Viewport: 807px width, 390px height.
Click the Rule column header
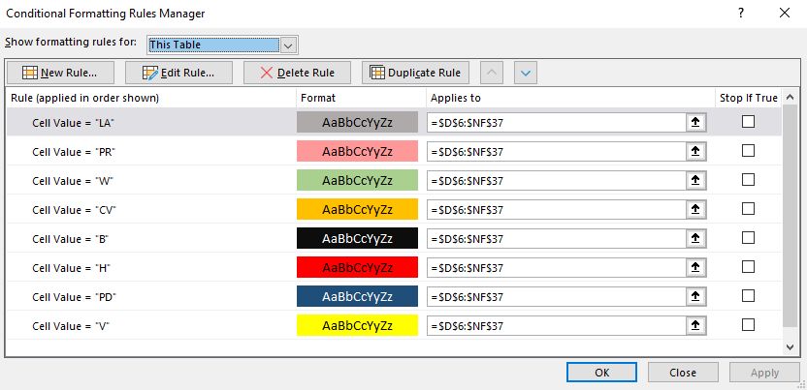point(151,98)
